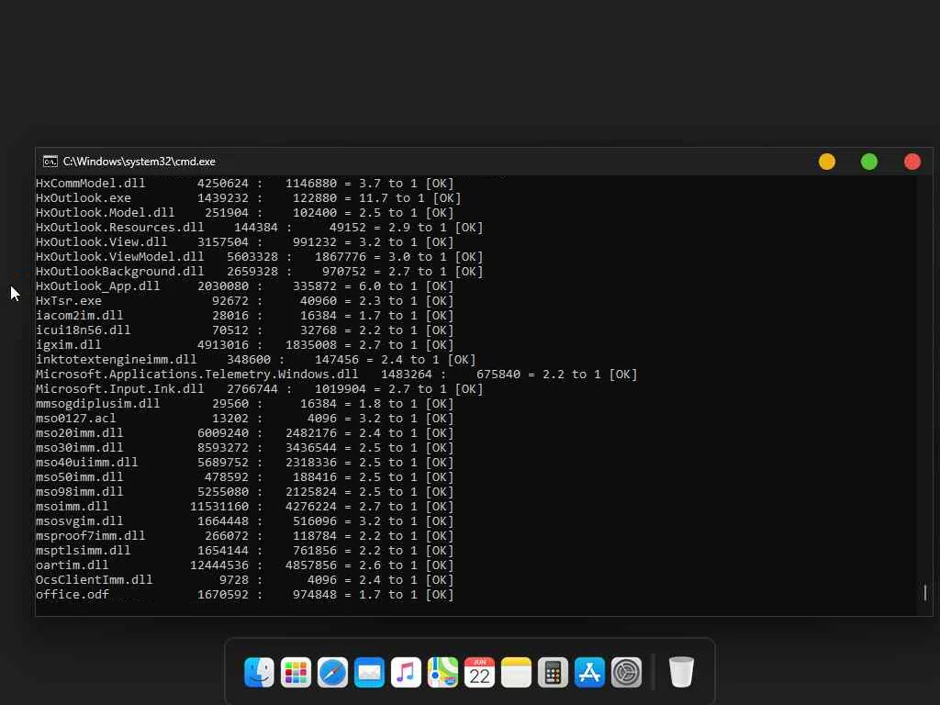940x705 pixels.
Task: Click the mso30imm.dll line
Action: click(x=244, y=448)
